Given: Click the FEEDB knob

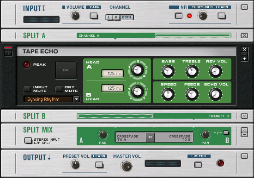Looking at the screenshot, I should (x=192, y=94).
